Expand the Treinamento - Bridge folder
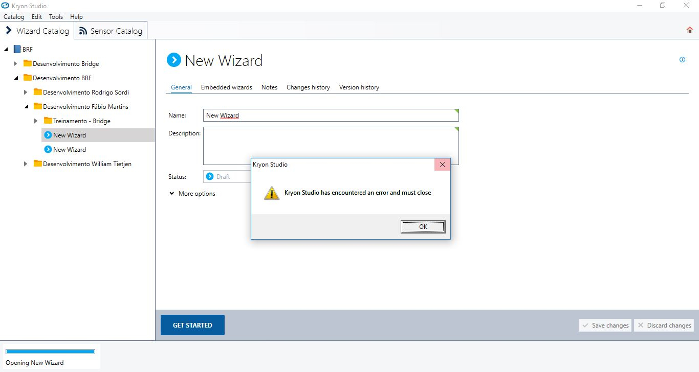Image resolution: width=699 pixels, height=372 pixels. coord(36,121)
